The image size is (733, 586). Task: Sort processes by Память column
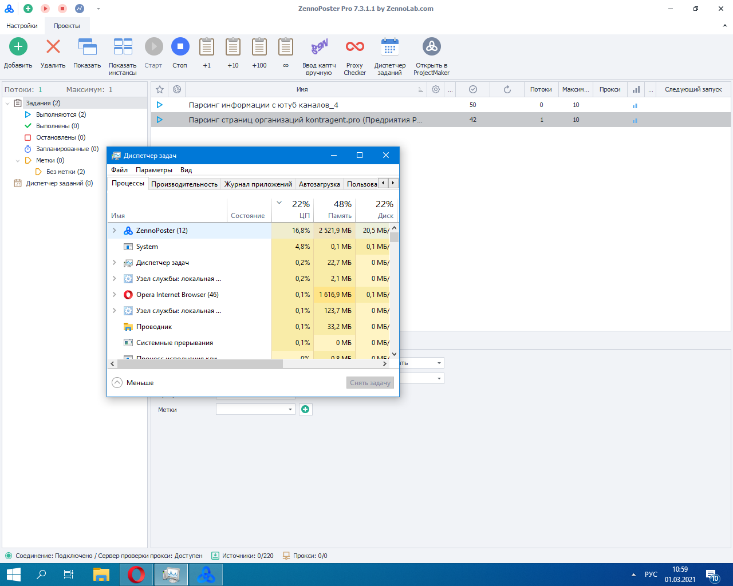[x=334, y=209]
